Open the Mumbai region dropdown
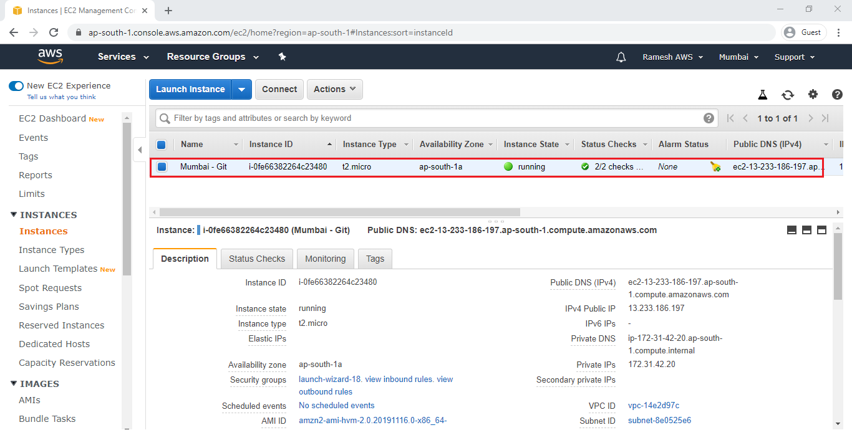Image resolution: width=852 pixels, height=430 pixels. [738, 57]
